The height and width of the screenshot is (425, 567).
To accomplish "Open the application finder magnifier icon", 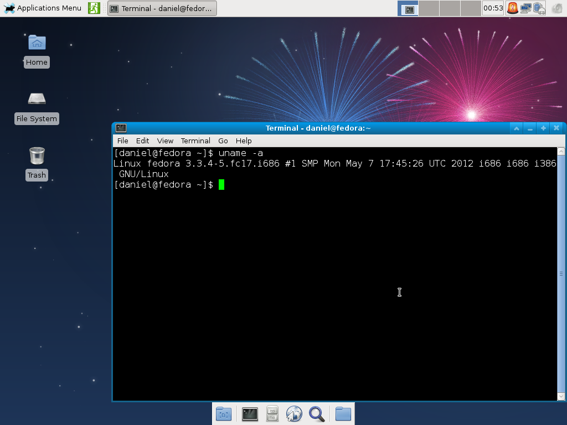I will (x=317, y=414).
